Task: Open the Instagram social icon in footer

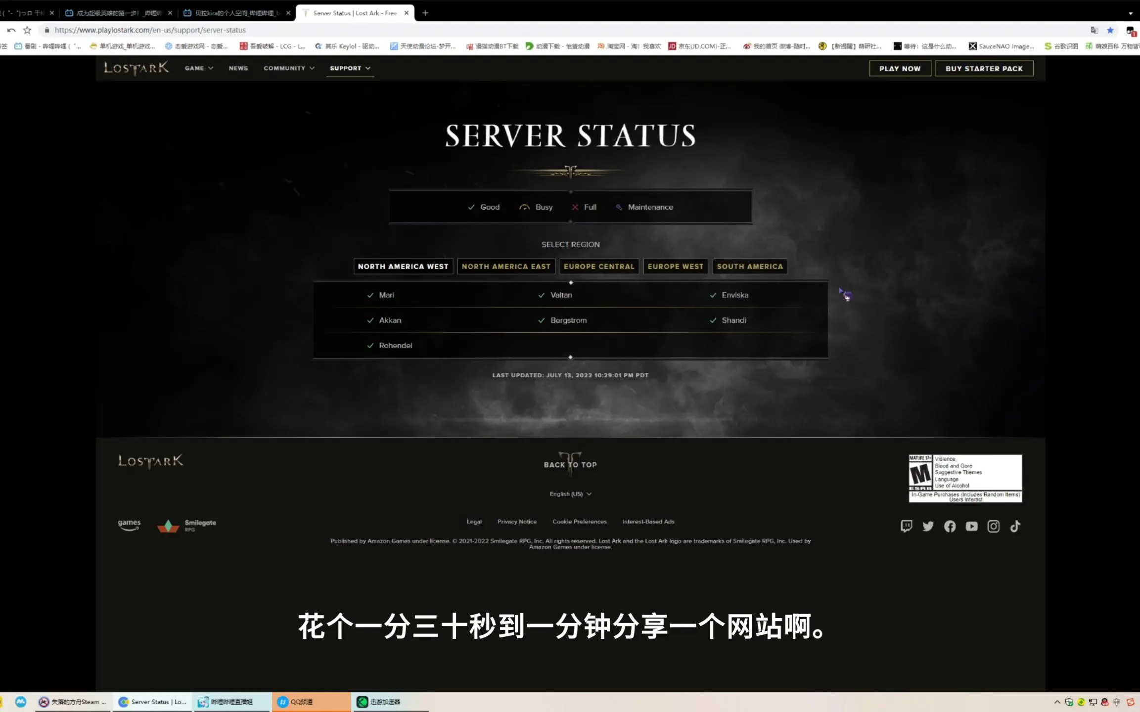Action: pyautogui.click(x=993, y=526)
